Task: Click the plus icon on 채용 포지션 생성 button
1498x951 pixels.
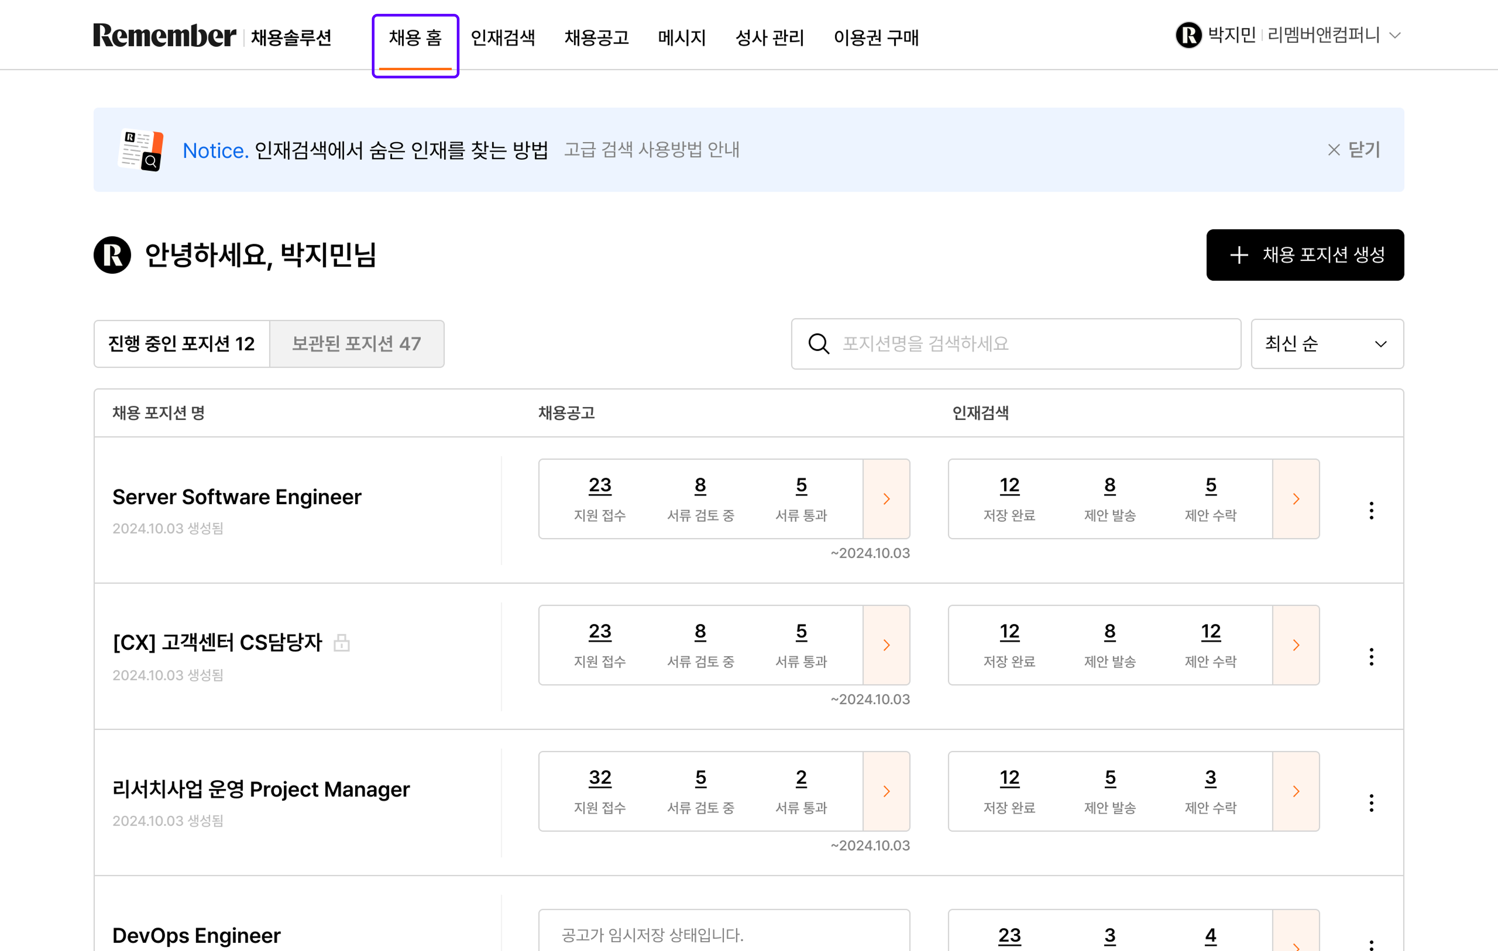Action: pyautogui.click(x=1239, y=255)
